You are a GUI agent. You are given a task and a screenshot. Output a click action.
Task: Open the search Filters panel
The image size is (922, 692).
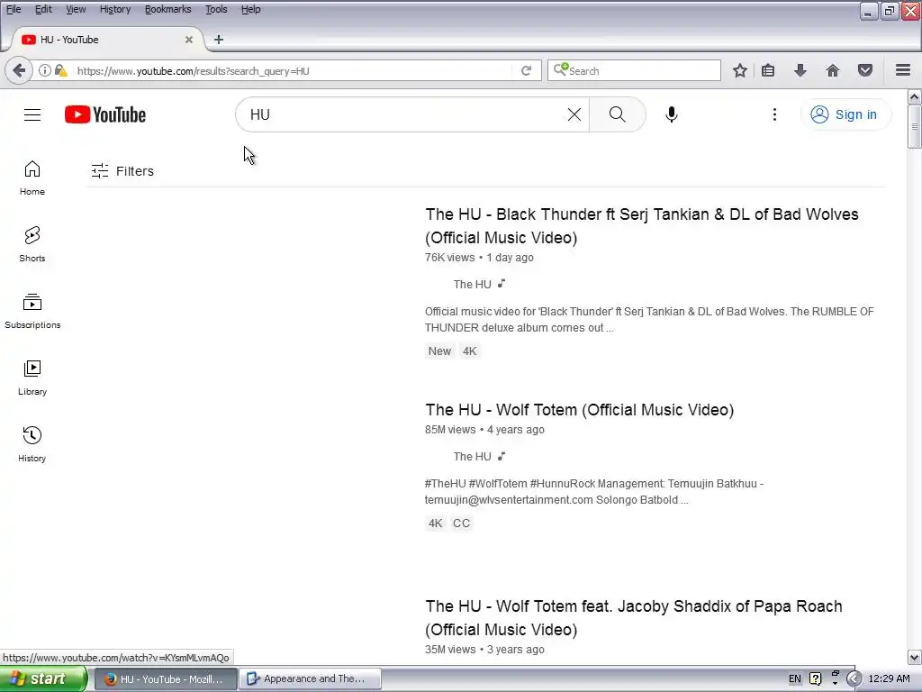122,171
